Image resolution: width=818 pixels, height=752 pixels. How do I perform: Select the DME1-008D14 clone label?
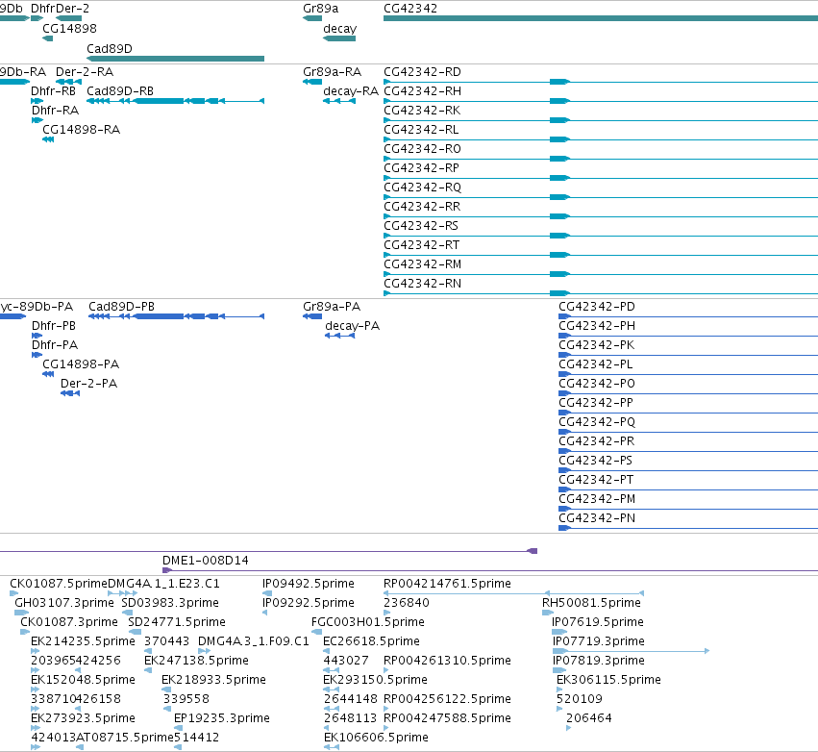pos(206,561)
